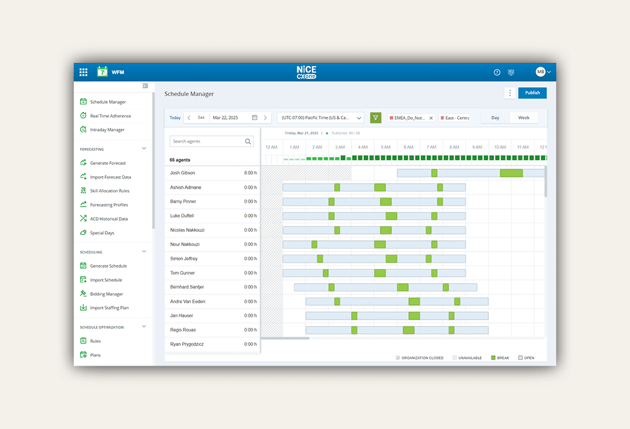Open Skill Allocation Rules link

click(x=110, y=191)
